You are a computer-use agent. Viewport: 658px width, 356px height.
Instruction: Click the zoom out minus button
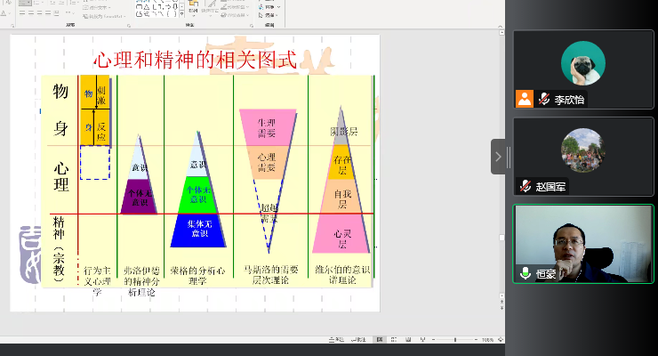[436, 339]
